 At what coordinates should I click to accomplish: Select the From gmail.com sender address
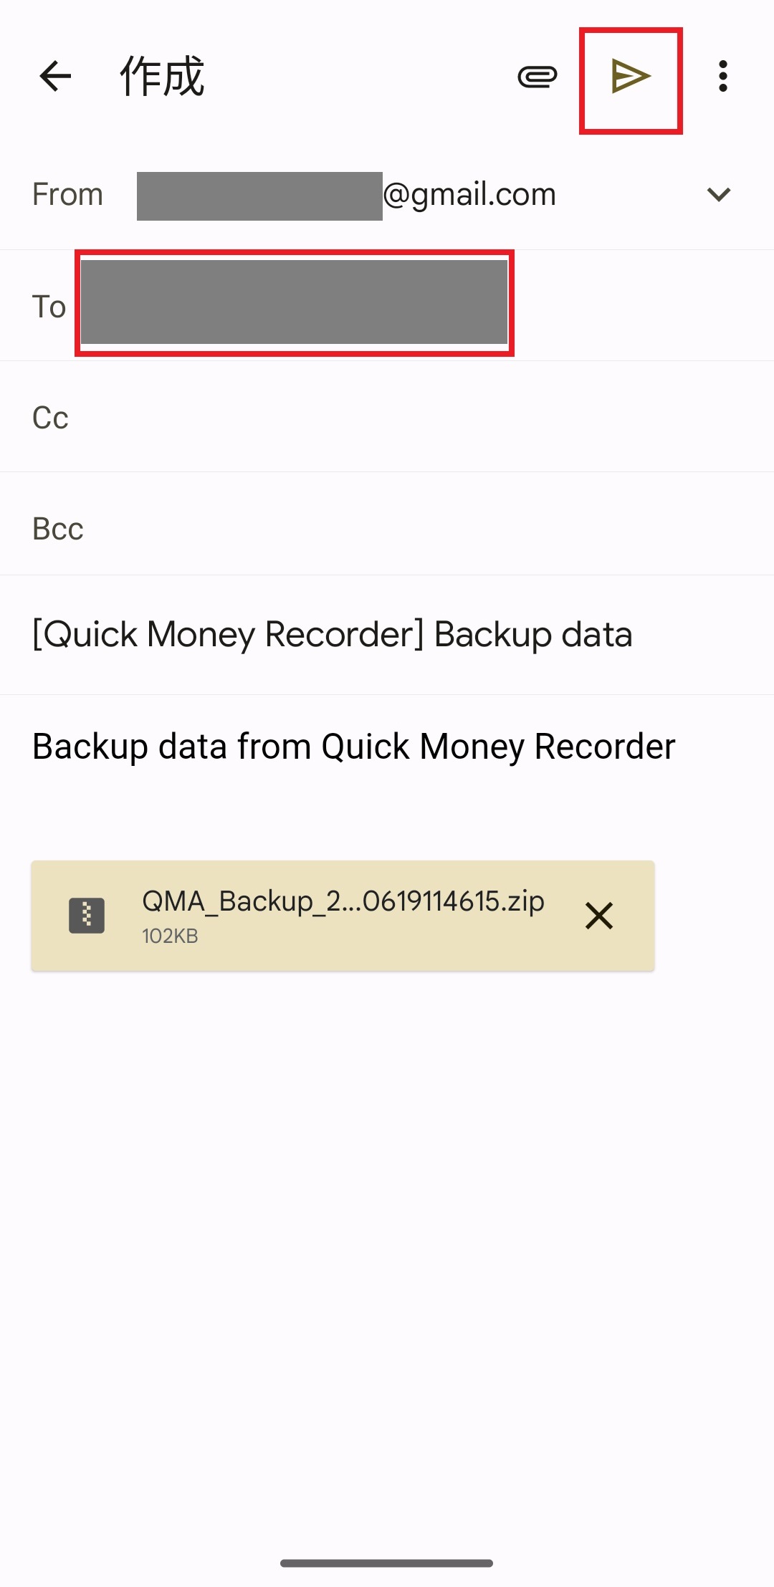coord(347,195)
